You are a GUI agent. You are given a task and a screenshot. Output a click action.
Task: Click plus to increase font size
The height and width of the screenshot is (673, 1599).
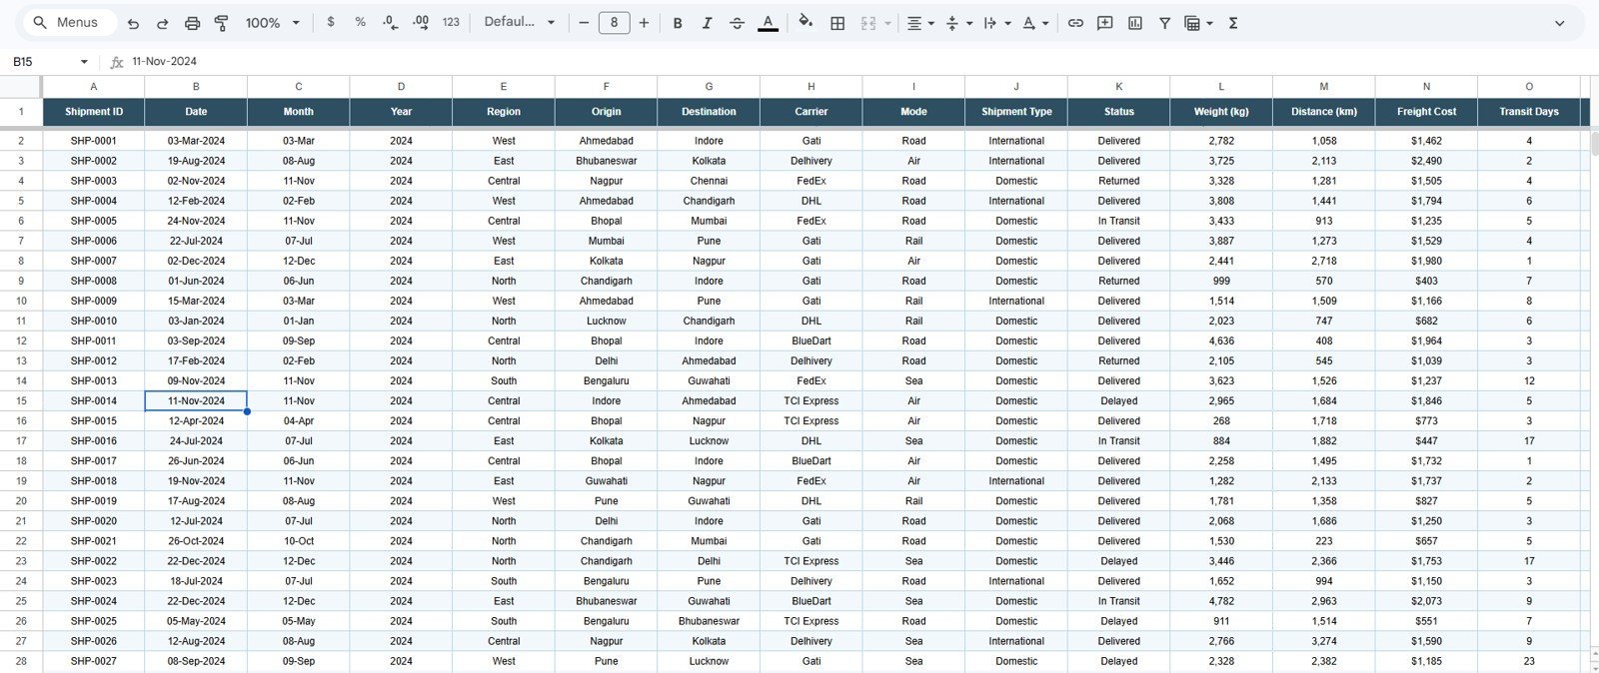[x=644, y=22]
